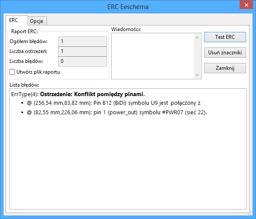
Task: Close the ERC Eeschema window
Action: point(247,5)
